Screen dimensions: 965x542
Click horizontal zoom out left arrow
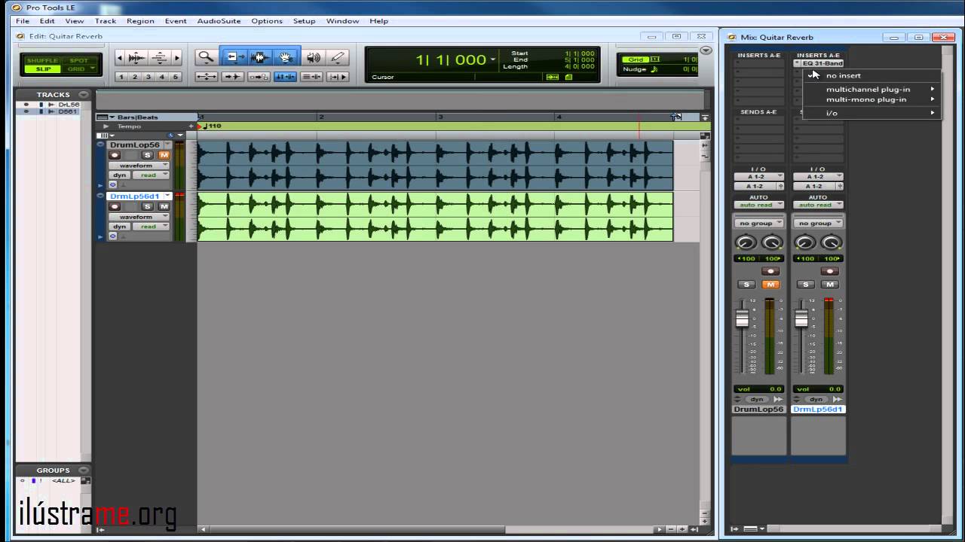(x=120, y=57)
